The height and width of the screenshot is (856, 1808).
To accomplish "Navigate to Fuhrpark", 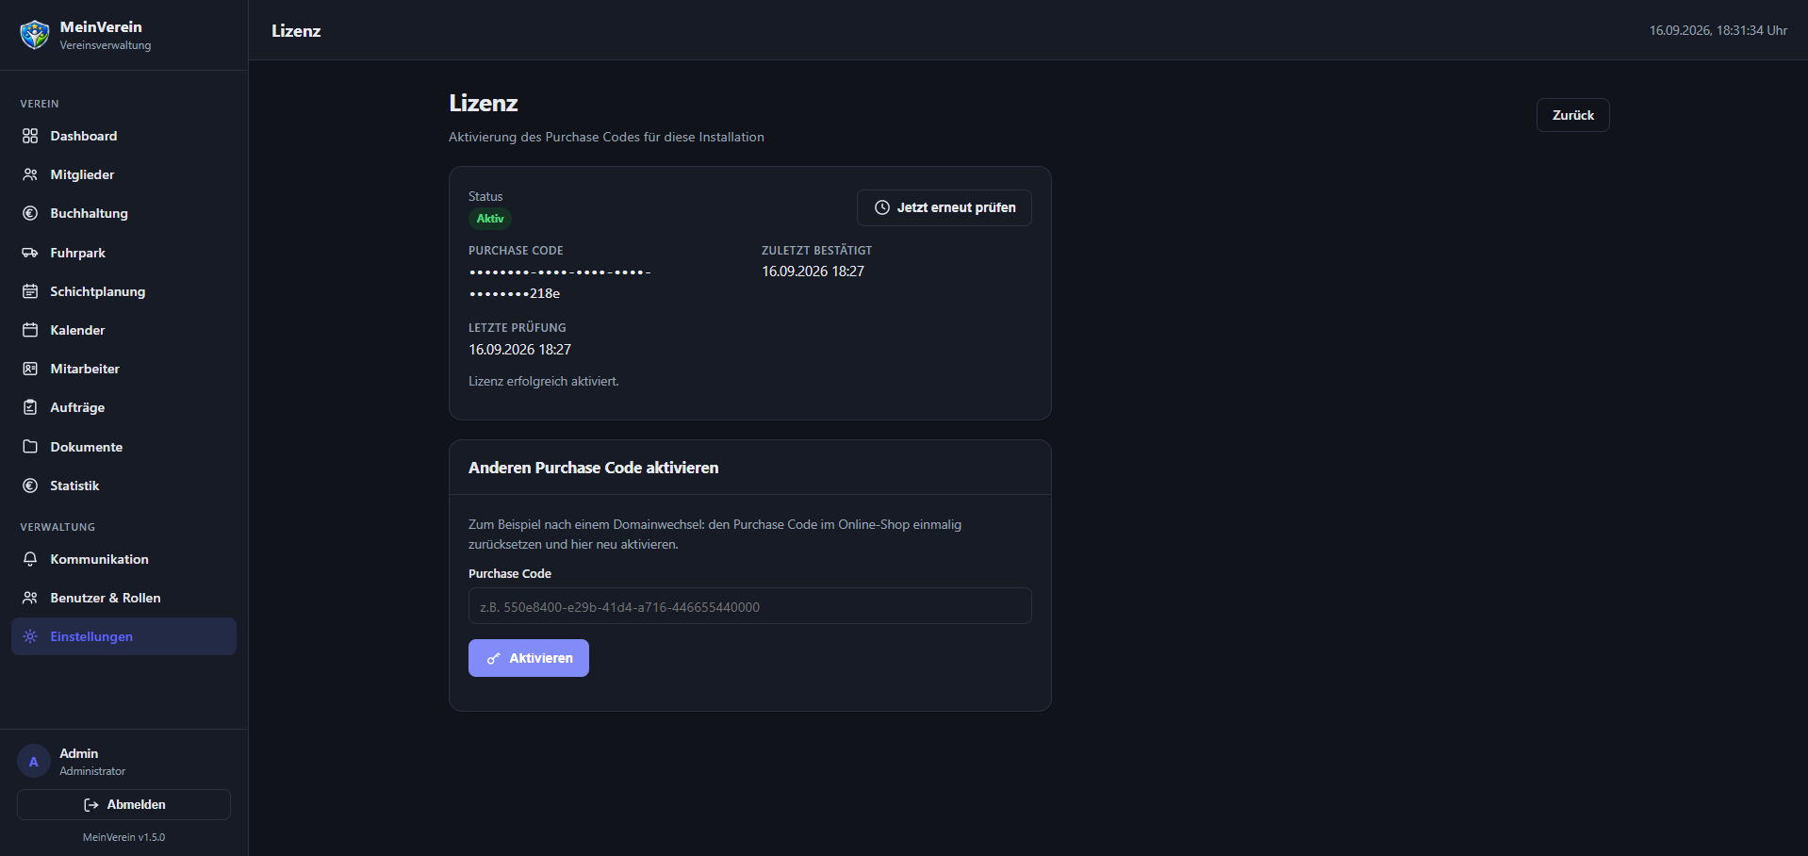I will click(x=123, y=253).
